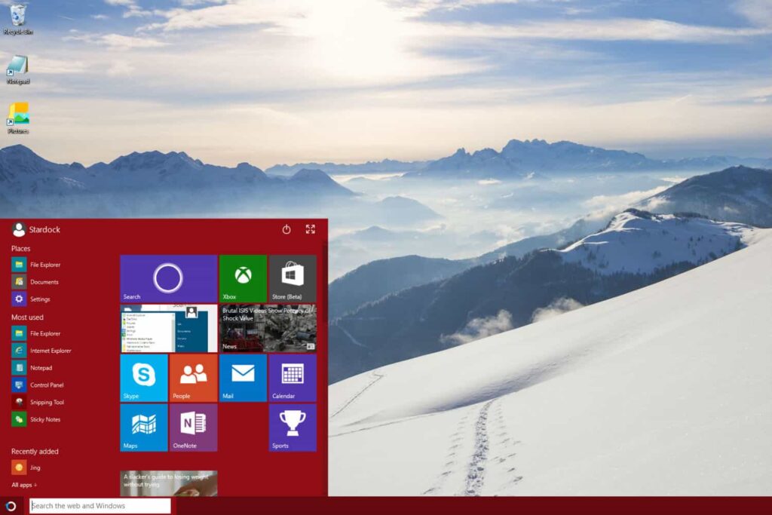Open the Store (Beta) tile
The image size is (772, 515).
[292, 279]
